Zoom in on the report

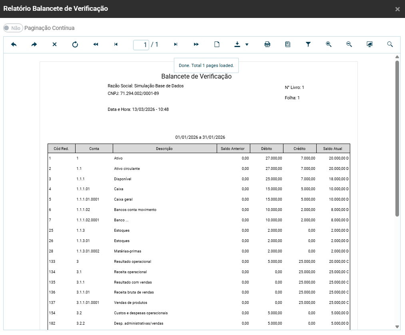(329, 45)
